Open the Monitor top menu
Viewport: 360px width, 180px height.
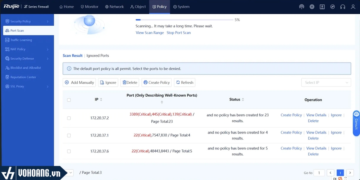click(89, 7)
